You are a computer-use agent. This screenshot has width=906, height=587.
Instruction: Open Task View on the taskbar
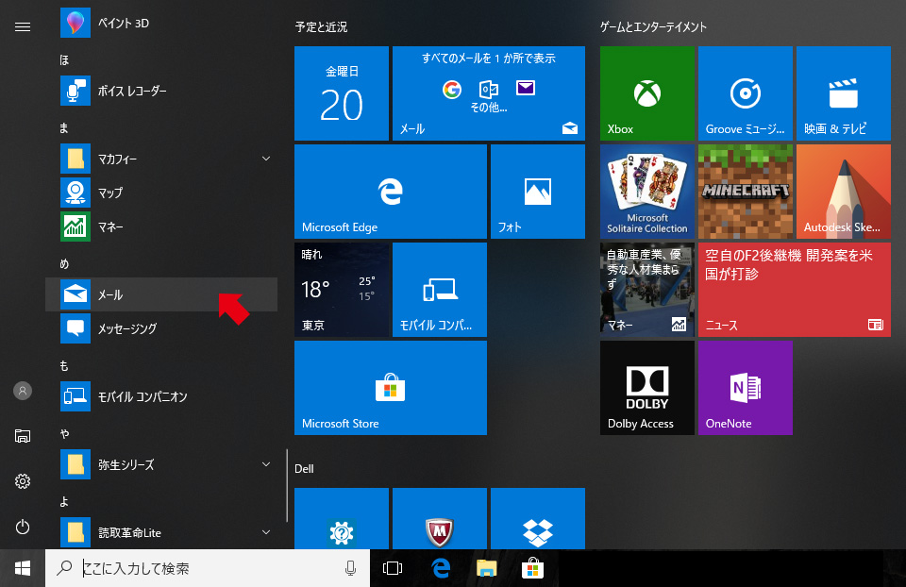[x=393, y=568]
